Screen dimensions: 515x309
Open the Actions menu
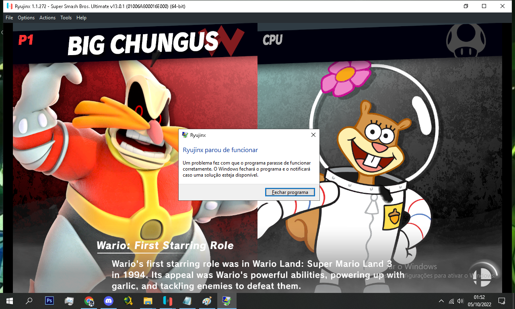pyautogui.click(x=47, y=18)
